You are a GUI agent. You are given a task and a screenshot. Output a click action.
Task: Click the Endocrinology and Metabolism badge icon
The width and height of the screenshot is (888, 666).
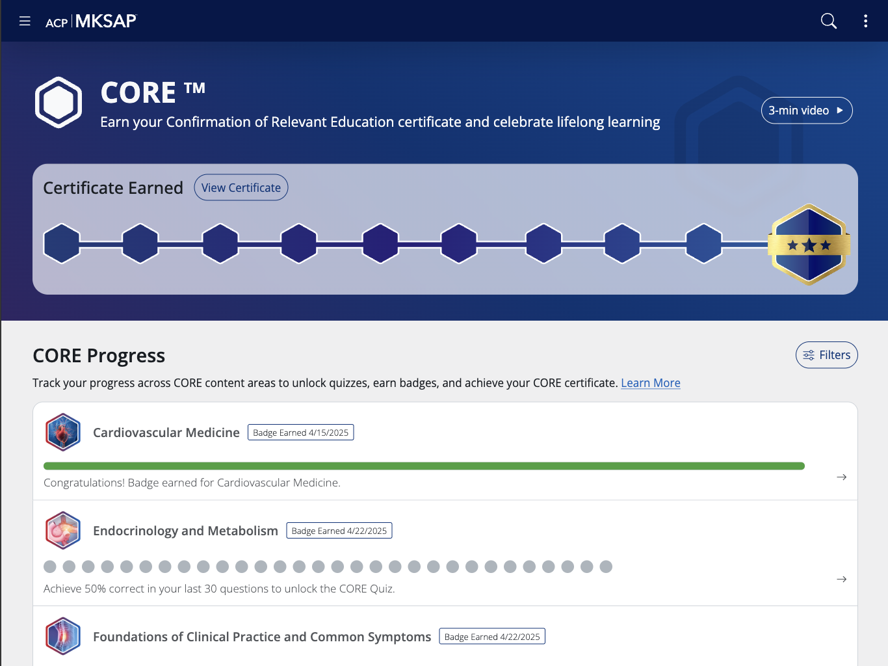(x=62, y=530)
